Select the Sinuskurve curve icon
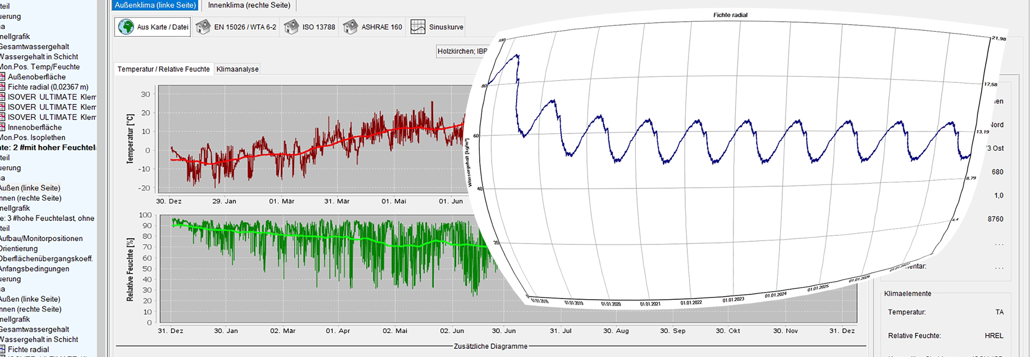The image size is (1030, 357). (x=418, y=27)
